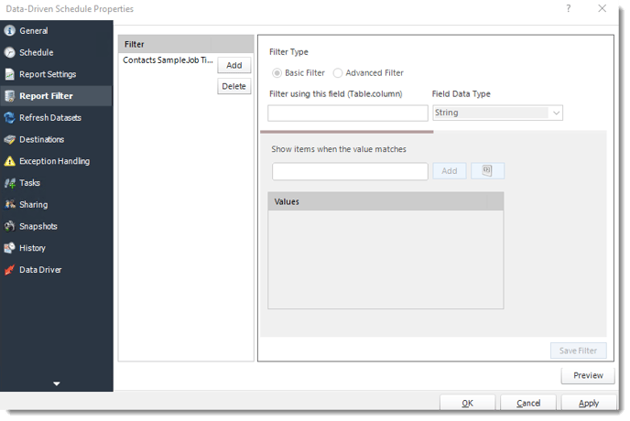Viewport: 630px width, 421px height.
Task: Close the Data-Driven Schedule Properties dialog
Action: point(602,8)
